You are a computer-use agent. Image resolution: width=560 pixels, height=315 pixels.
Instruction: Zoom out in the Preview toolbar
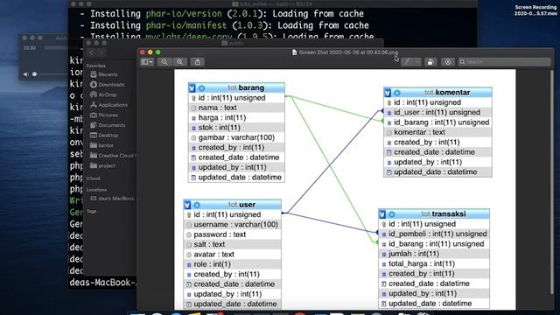coord(164,62)
